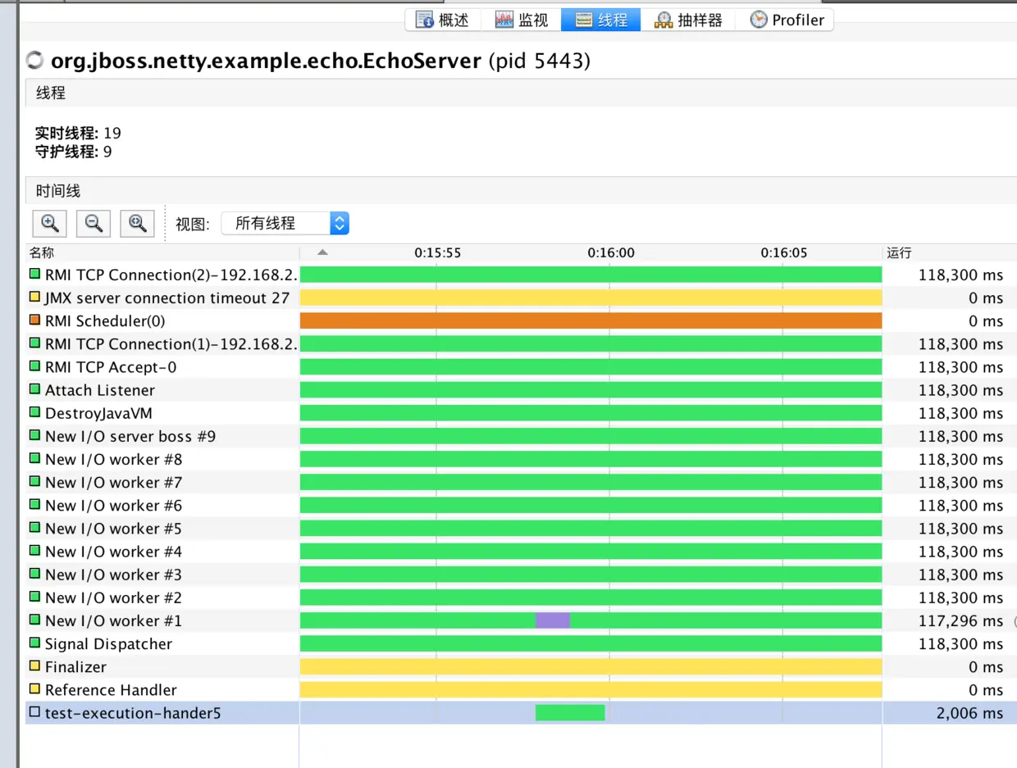Click the org.jboss.netty.example.echo.EchoServer title
This screenshot has height=768, width=1017.
click(266, 61)
